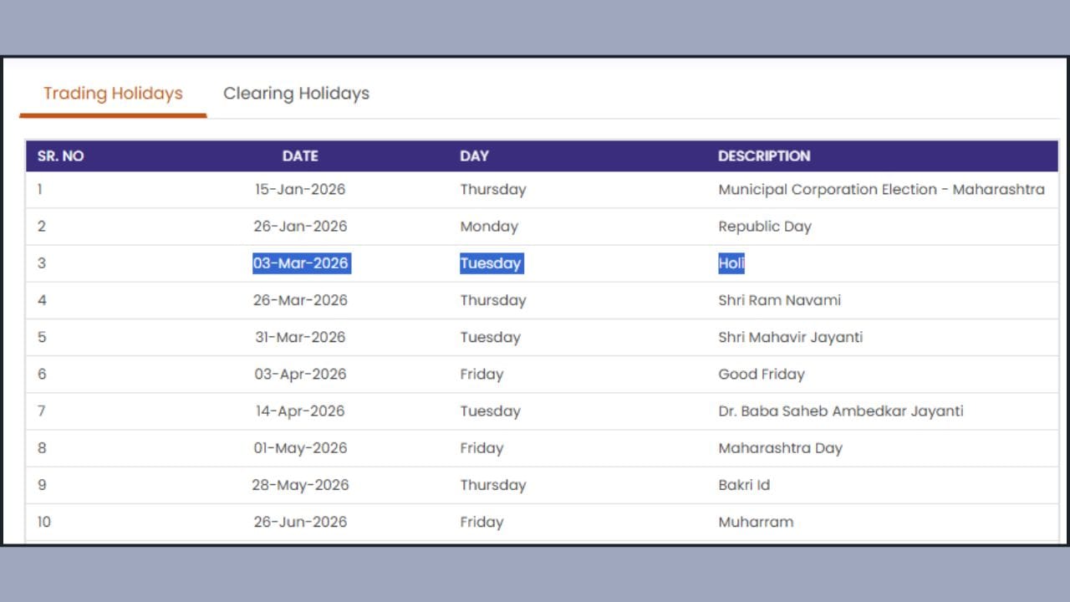Click Dr. Baba Saheb Ambedkar Jayanti text

tap(840, 411)
